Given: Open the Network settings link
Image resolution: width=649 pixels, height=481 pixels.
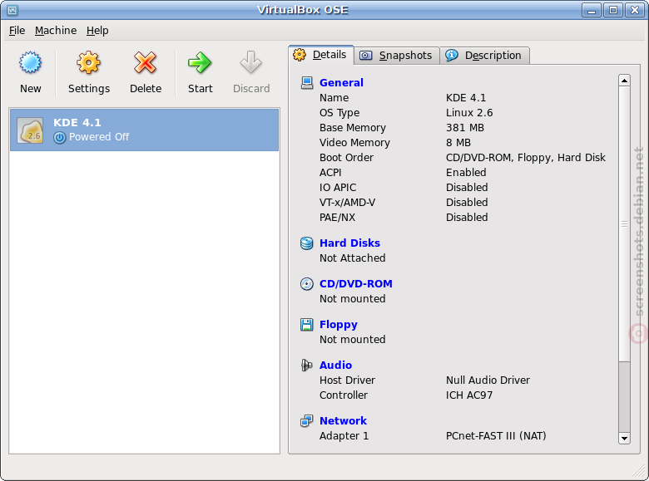Looking at the screenshot, I should (343, 420).
